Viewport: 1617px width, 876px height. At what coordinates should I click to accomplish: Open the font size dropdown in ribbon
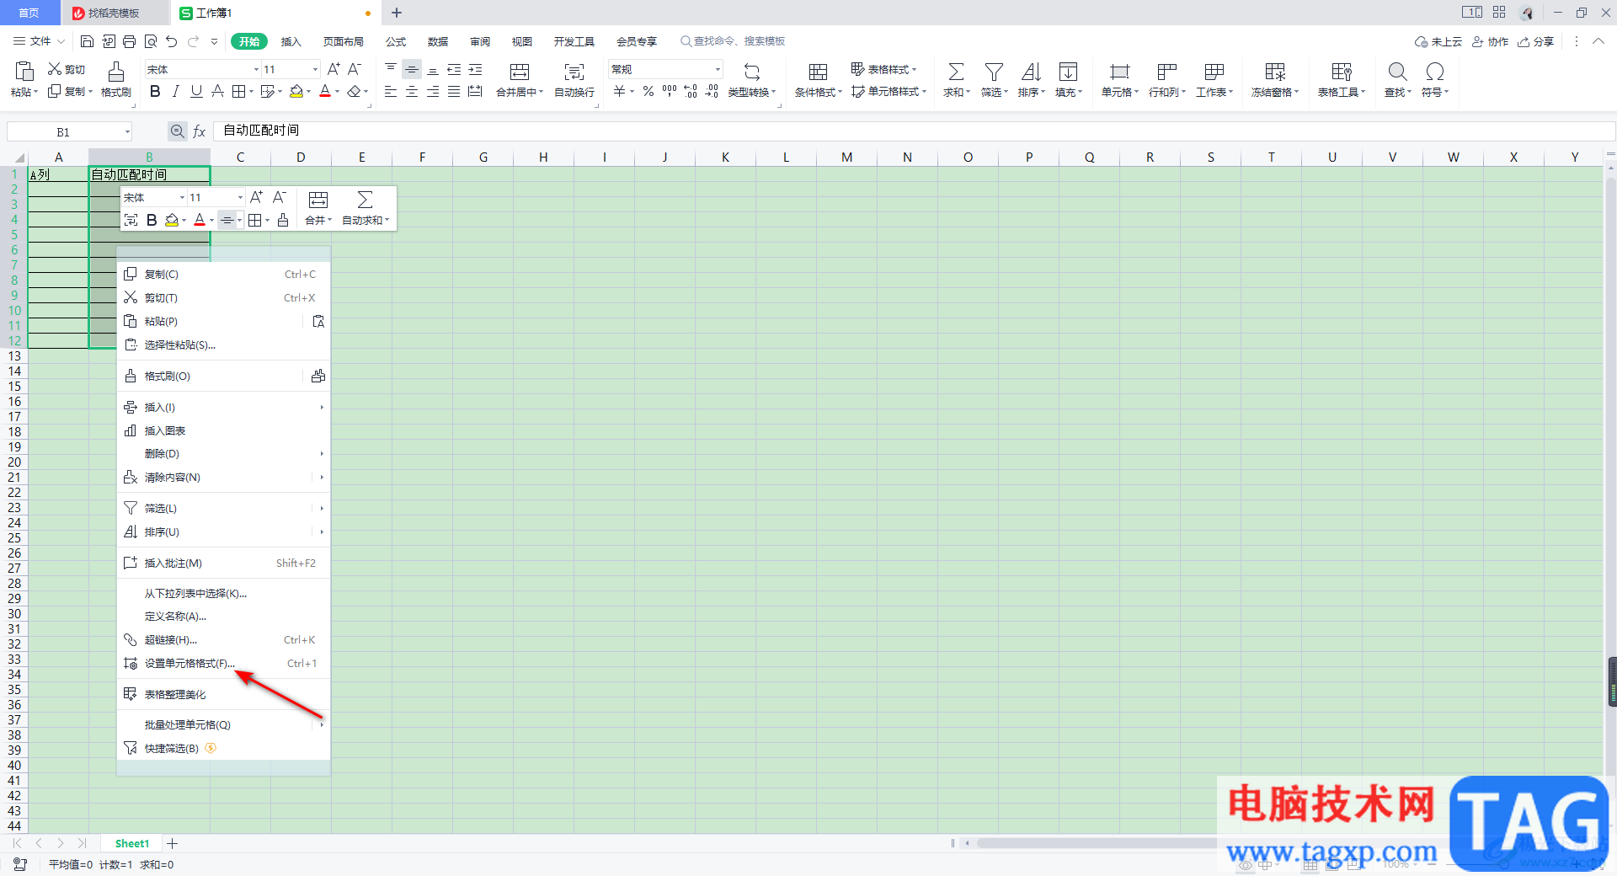315,69
